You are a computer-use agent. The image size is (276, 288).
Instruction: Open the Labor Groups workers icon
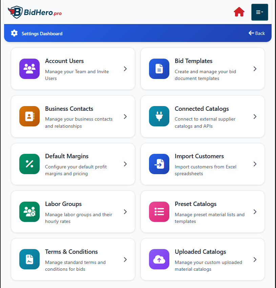pyautogui.click(x=29, y=212)
